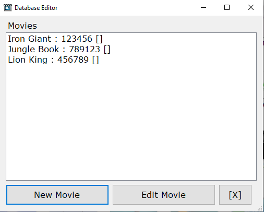264x212 pixels.
Task: Click the ID number 123456
Action: tap(77, 39)
